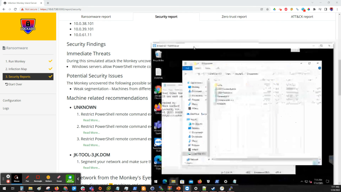Open Settings gear on host taskbar
The image size is (341, 192).
196,189
